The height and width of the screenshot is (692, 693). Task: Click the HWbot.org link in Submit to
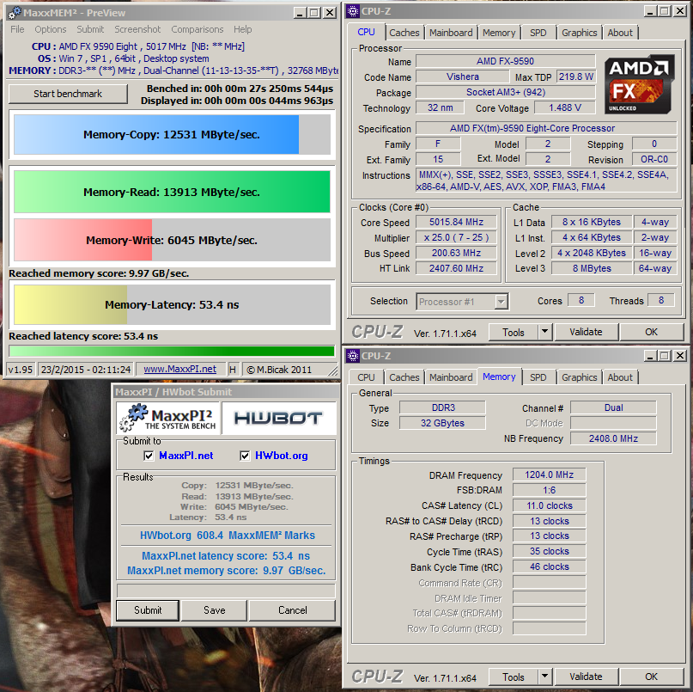coord(282,456)
